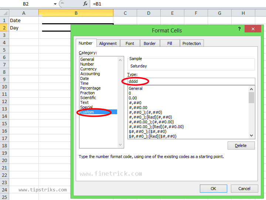The width and height of the screenshot is (266, 200).
Task: Click the Type format code field
Action: point(191,81)
